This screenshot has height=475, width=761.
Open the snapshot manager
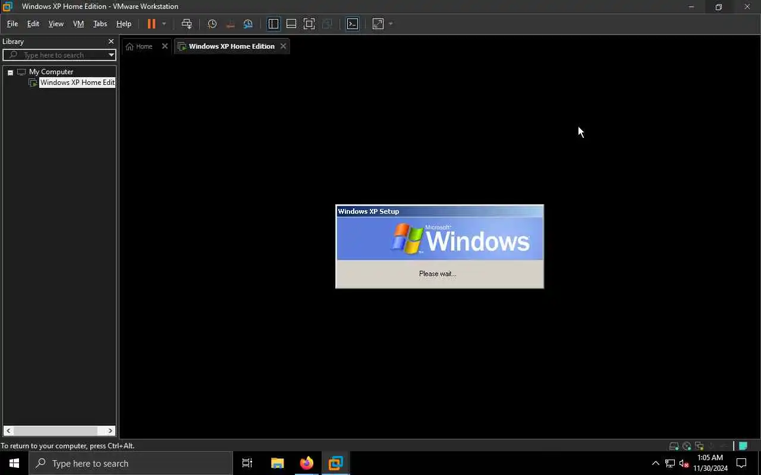click(x=248, y=24)
